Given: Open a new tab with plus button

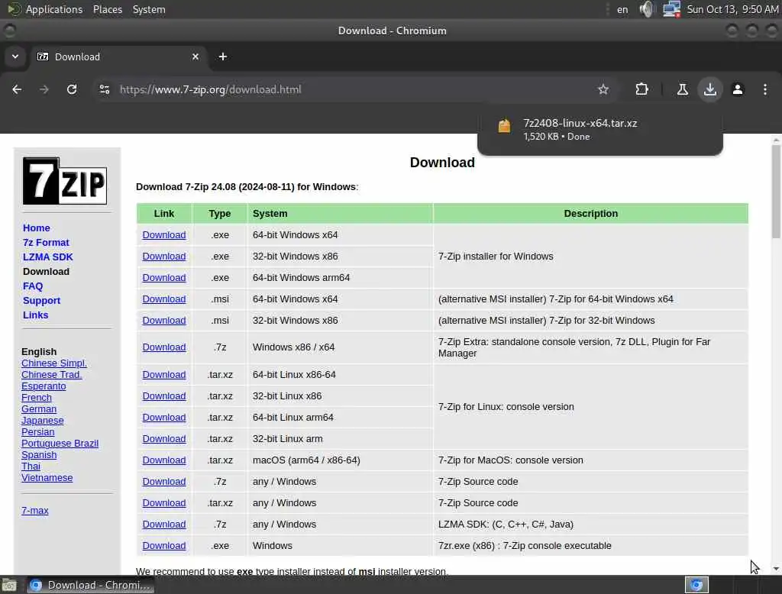Looking at the screenshot, I should click(223, 56).
